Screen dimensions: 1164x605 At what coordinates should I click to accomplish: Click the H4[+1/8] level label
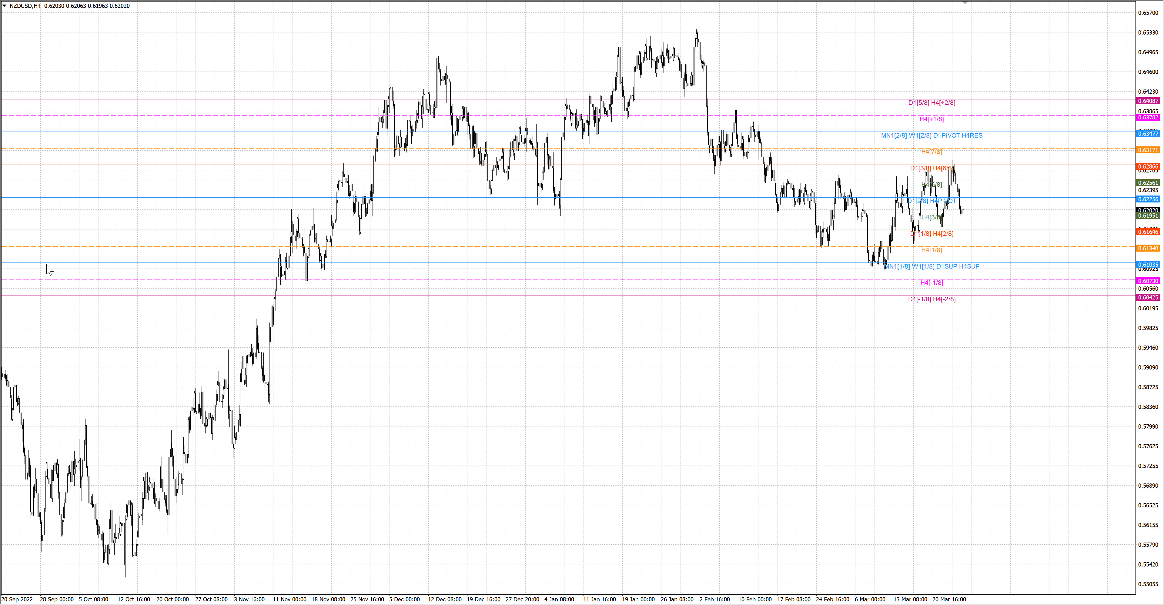(932, 119)
